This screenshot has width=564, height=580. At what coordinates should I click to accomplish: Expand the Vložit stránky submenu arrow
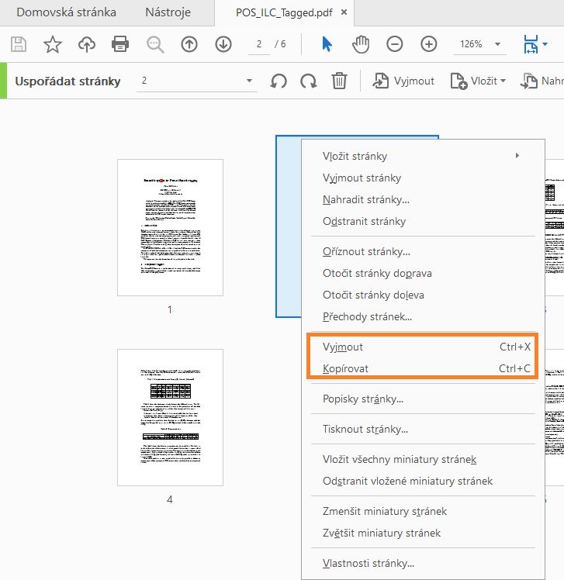[517, 156]
